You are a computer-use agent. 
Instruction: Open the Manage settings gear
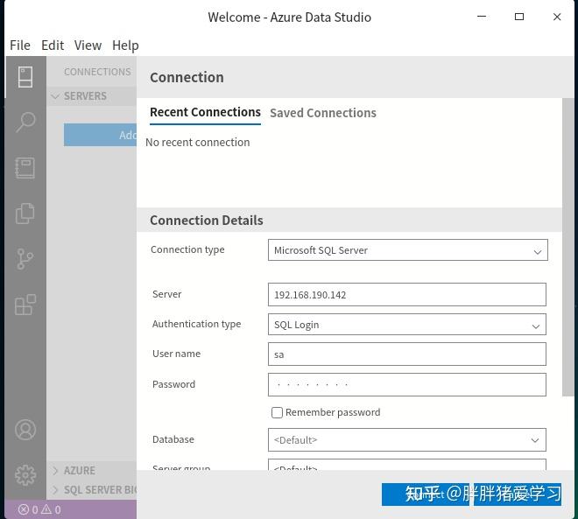(25, 474)
